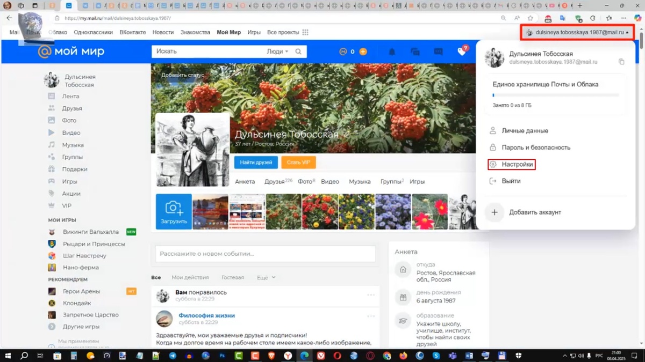The image size is (645, 362).
Task: Open ВКонтакте link in top bar
Action: (x=133, y=32)
